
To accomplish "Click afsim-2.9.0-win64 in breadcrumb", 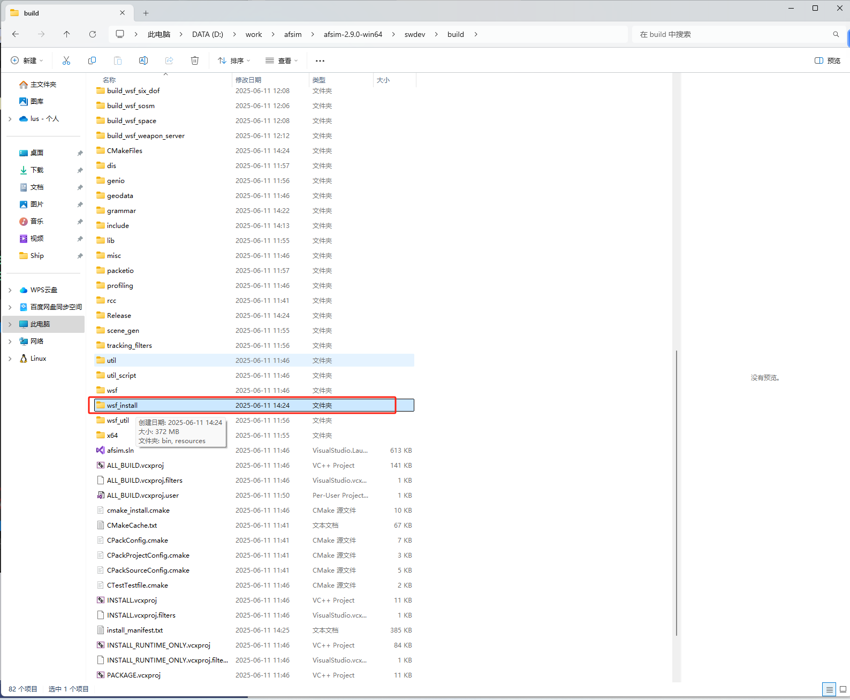I will pos(353,34).
